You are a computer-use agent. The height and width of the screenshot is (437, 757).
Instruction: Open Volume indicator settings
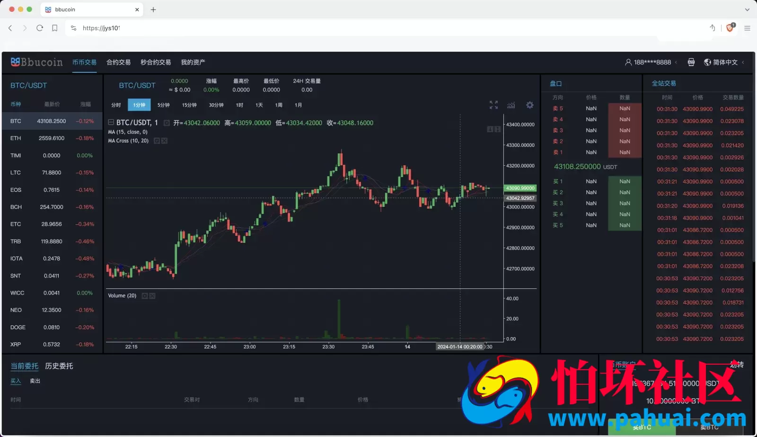click(x=145, y=296)
